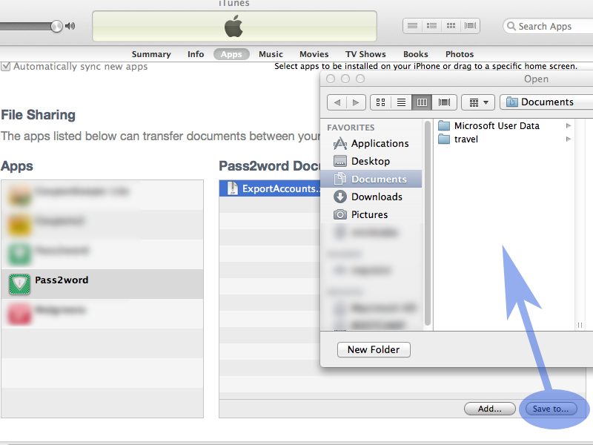Open the arrange-by dropdown in Open dialog
Screen dimensions: 593x445
coord(478,102)
